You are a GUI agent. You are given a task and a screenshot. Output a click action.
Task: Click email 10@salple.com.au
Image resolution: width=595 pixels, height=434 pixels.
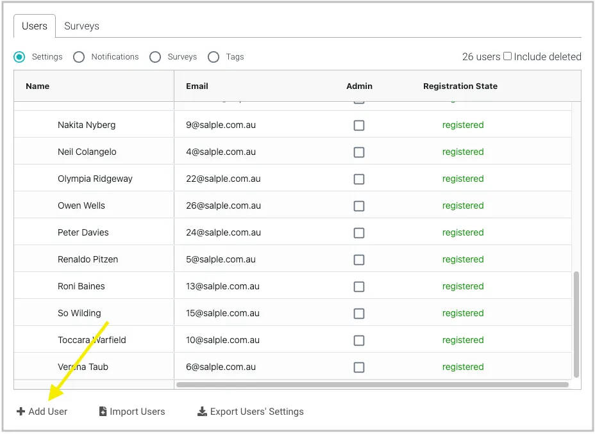(222, 340)
